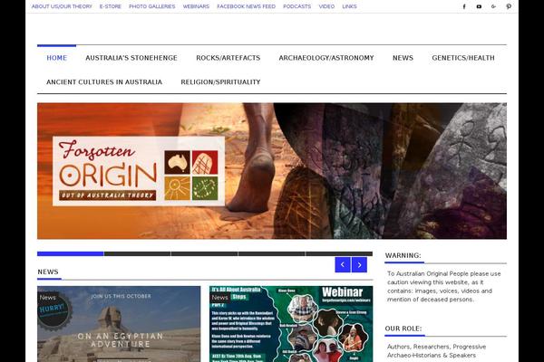
Task: Open the Facebook social icon
Action: click(464, 6)
